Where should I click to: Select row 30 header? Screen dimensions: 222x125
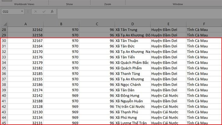[x=4, y=41]
